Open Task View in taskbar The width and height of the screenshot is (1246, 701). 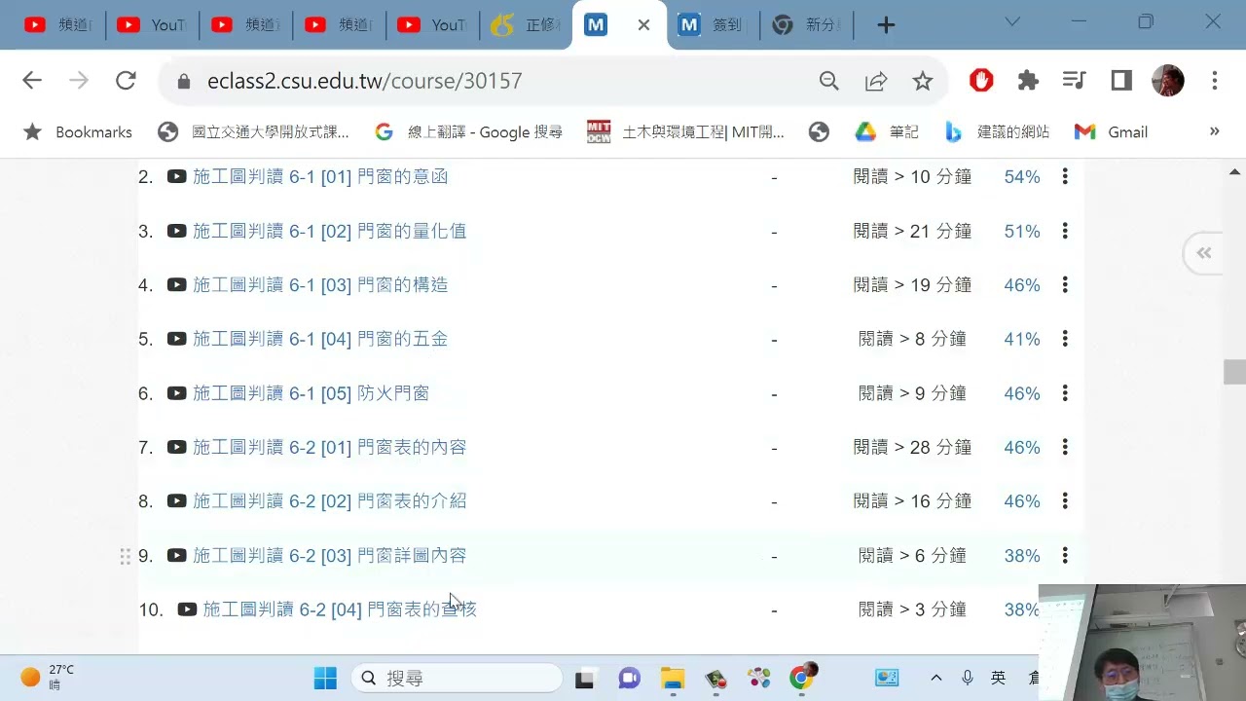(x=584, y=679)
